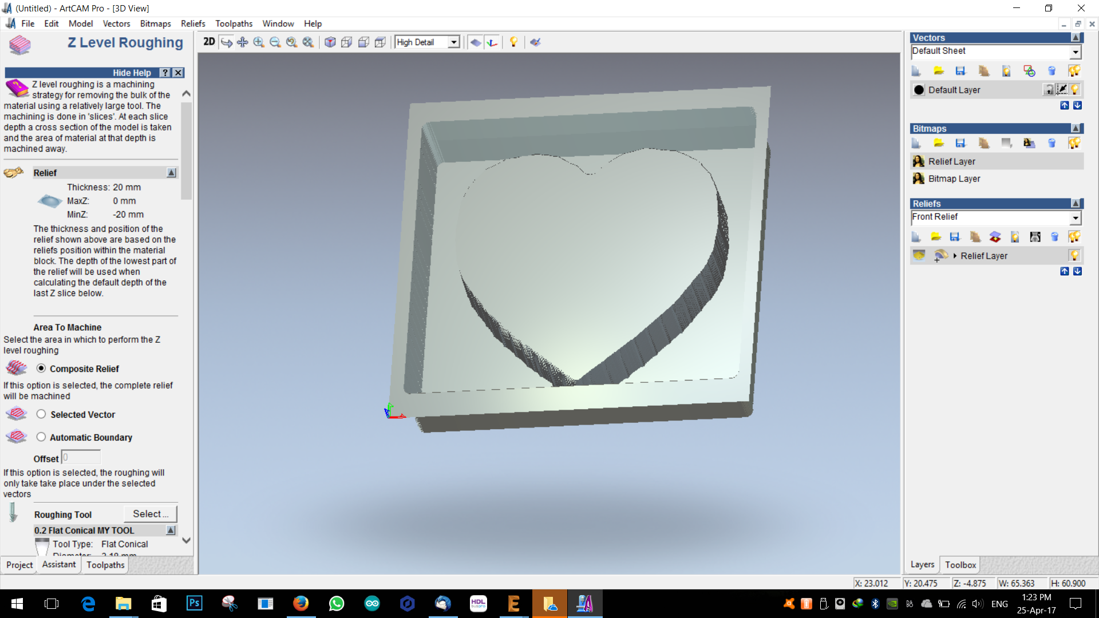Image resolution: width=1099 pixels, height=618 pixels.
Task: Toggle draw zero plane icon
Action: pyautogui.click(x=476, y=42)
